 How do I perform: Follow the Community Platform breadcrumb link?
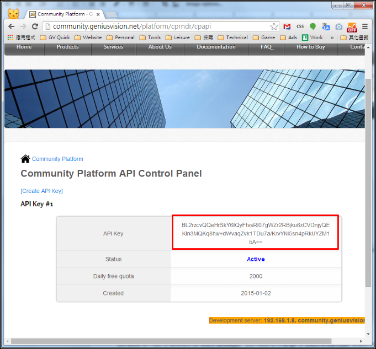(x=57, y=159)
